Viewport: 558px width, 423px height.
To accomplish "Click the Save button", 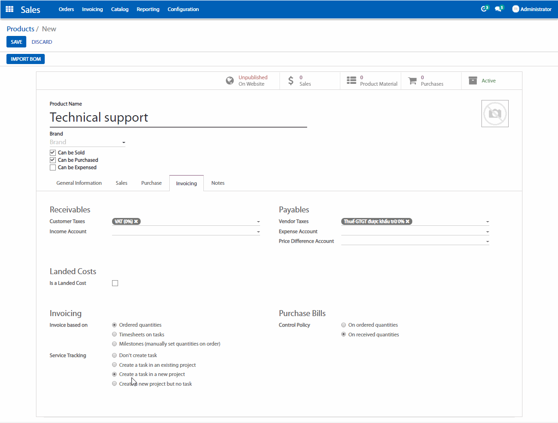I will tap(16, 42).
